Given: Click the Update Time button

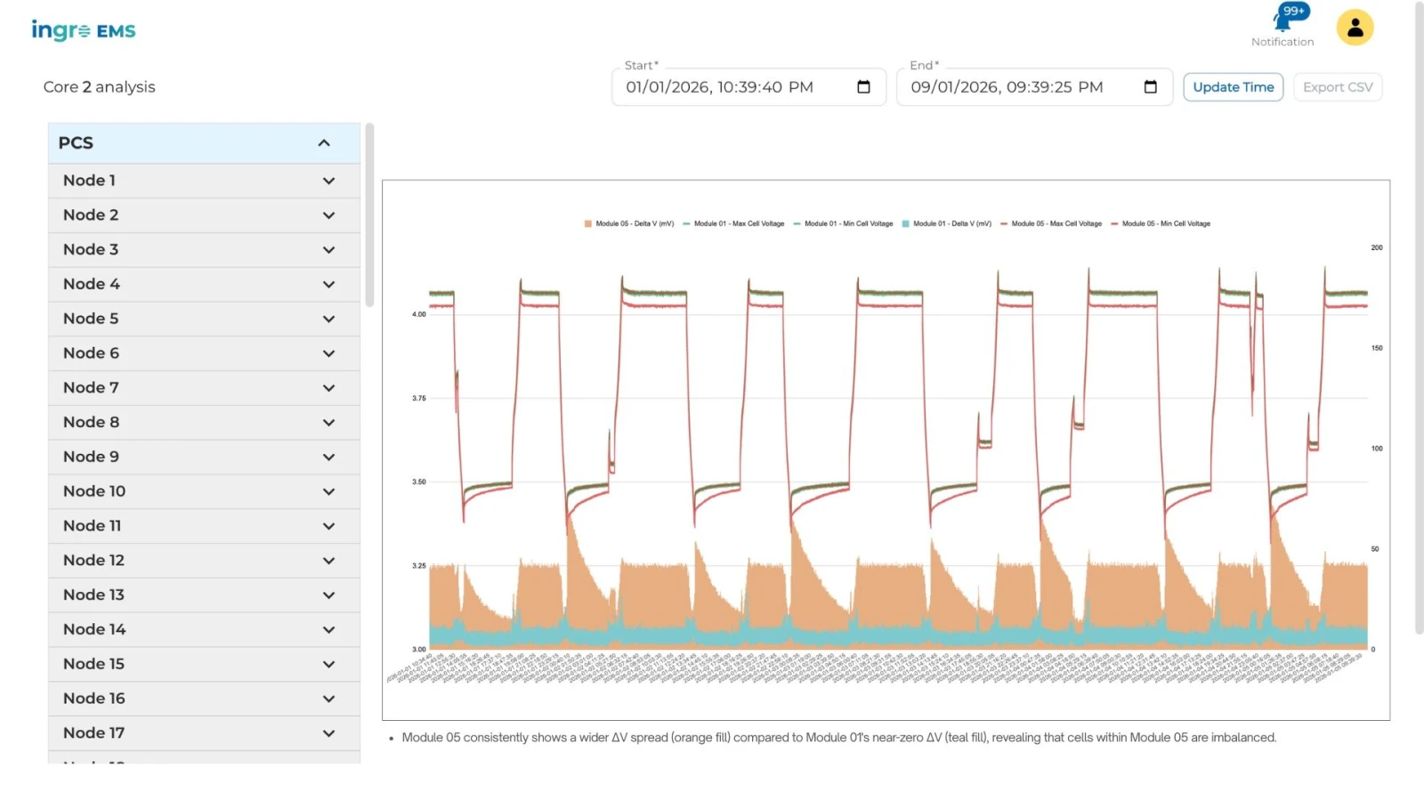Looking at the screenshot, I should click(x=1233, y=87).
